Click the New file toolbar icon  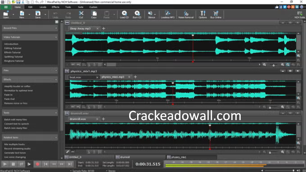coord(22,15)
